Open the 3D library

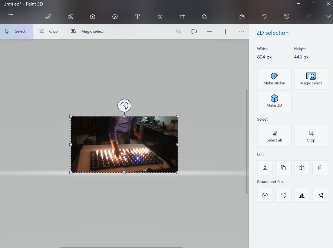[204, 17]
